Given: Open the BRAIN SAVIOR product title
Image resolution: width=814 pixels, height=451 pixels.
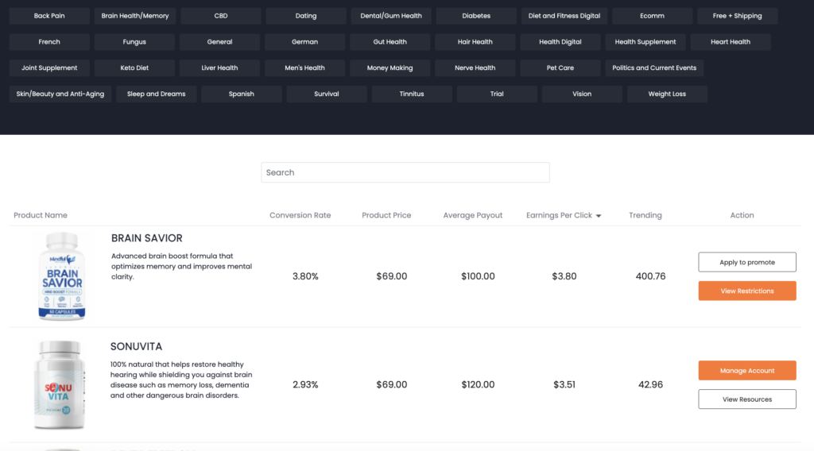Looking at the screenshot, I should (147, 238).
